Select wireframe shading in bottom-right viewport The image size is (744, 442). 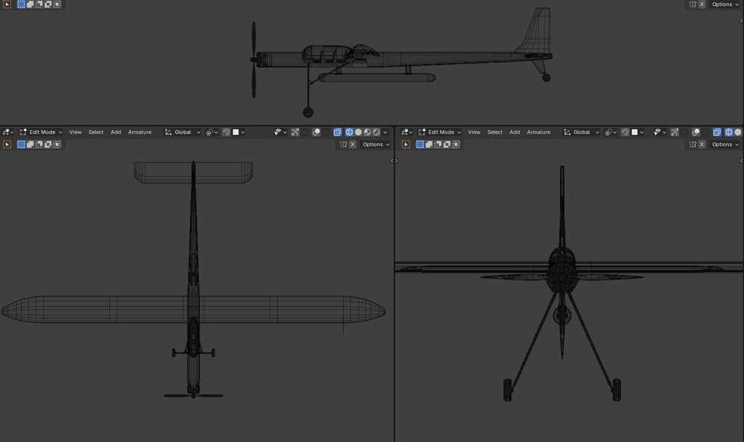(729, 132)
